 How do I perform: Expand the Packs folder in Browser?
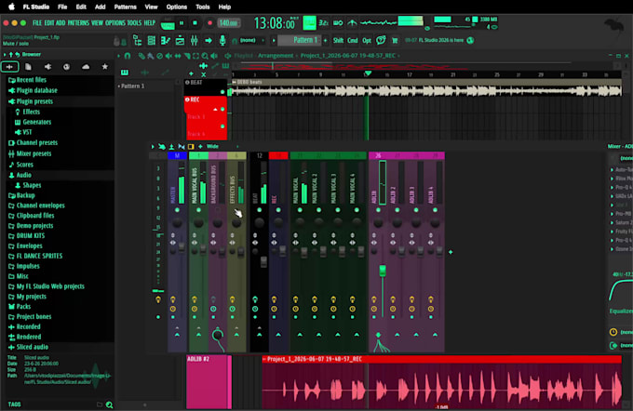point(20,306)
